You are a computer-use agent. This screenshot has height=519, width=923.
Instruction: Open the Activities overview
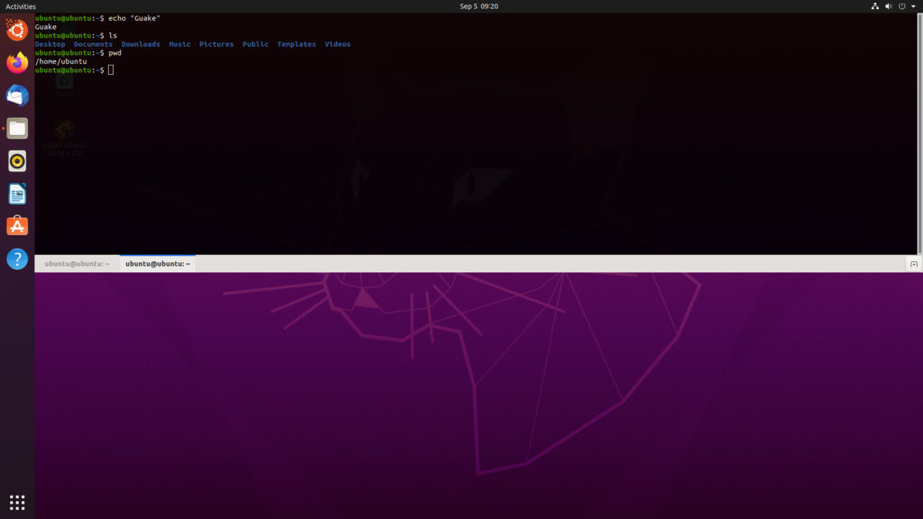(21, 6)
